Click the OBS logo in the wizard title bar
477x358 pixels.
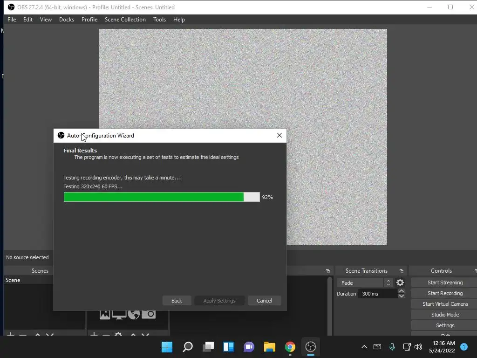point(61,136)
